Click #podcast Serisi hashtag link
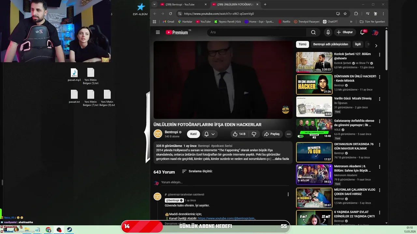Viewport: 417px width, 234px height. coord(222,146)
